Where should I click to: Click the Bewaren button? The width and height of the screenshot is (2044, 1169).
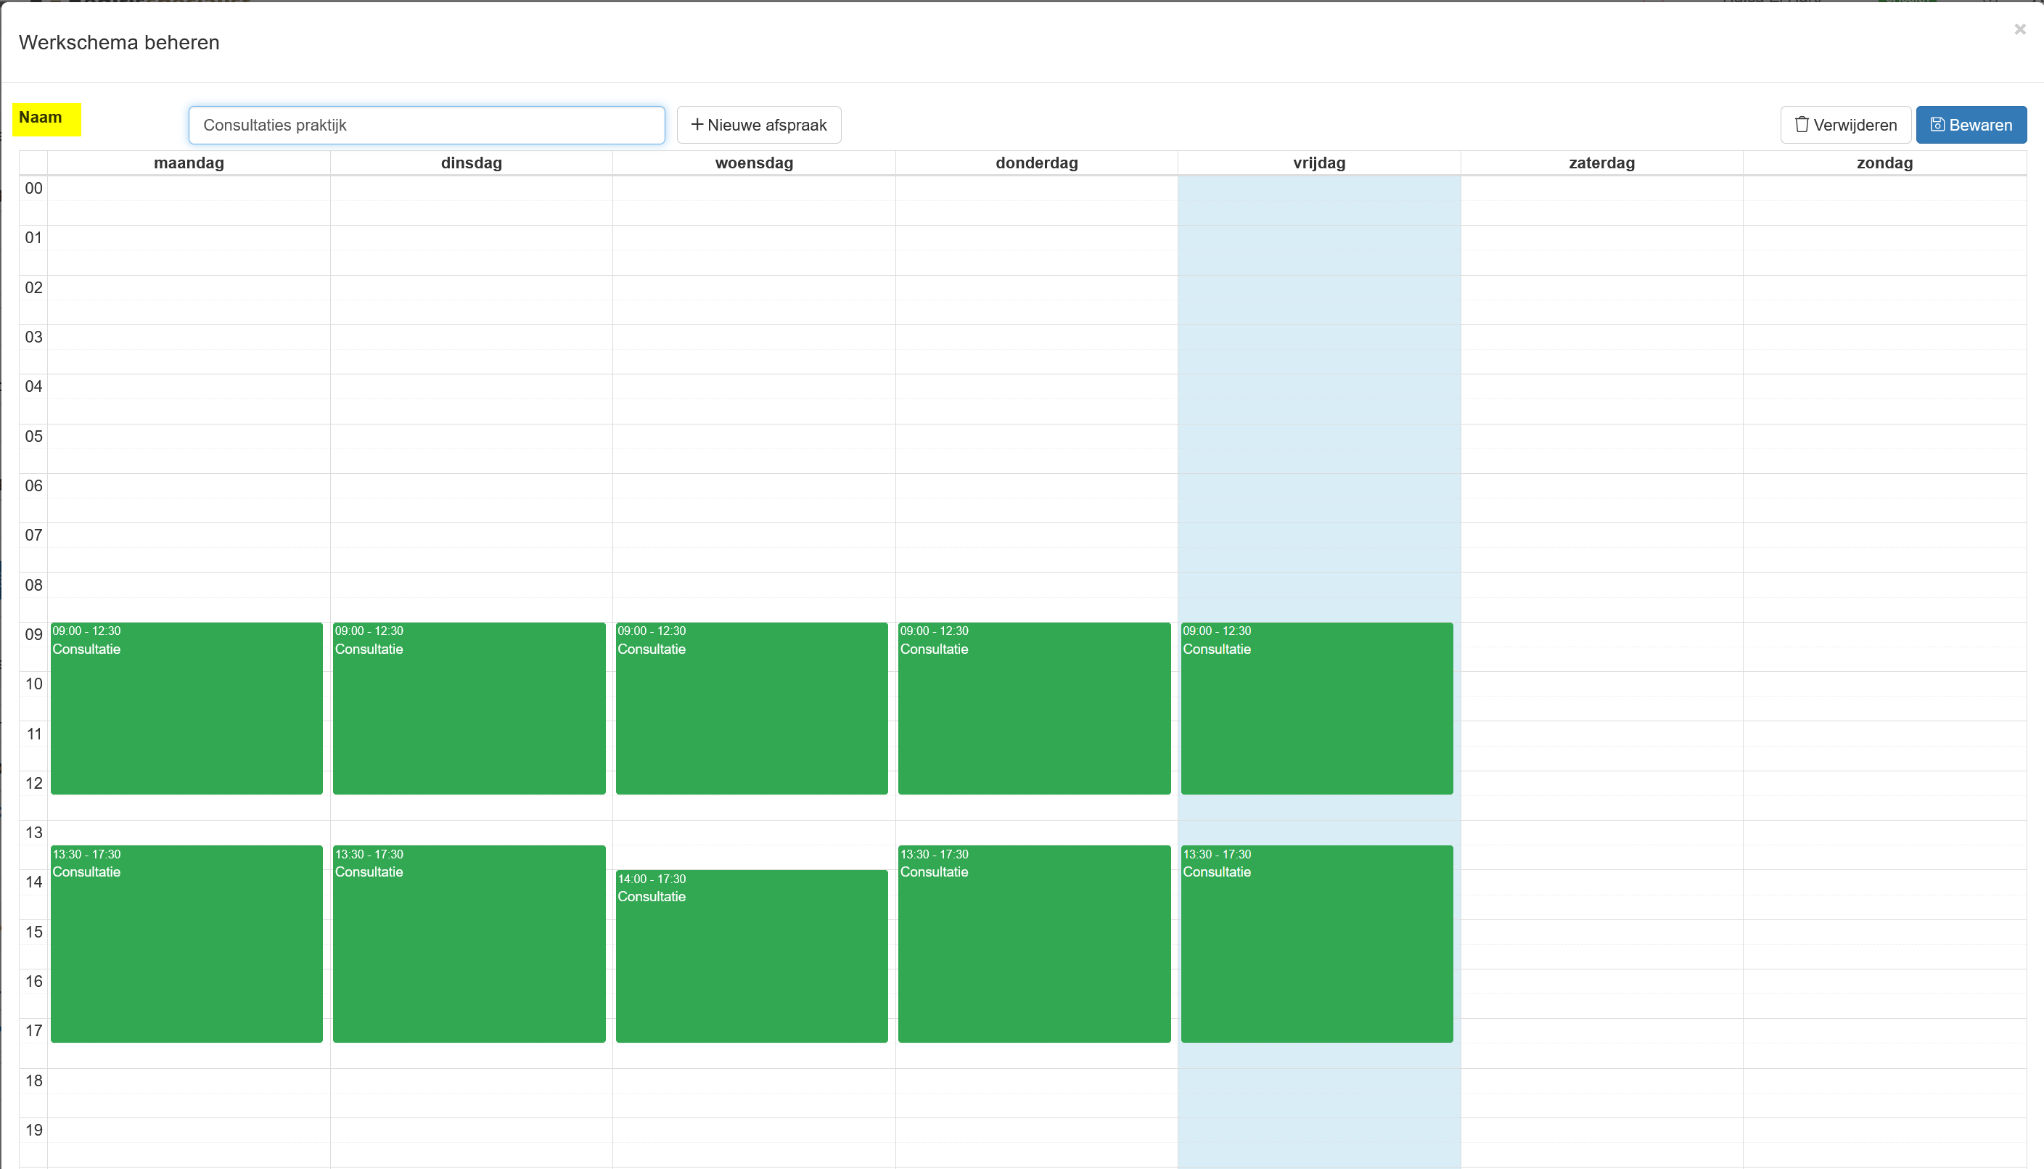(1971, 125)
